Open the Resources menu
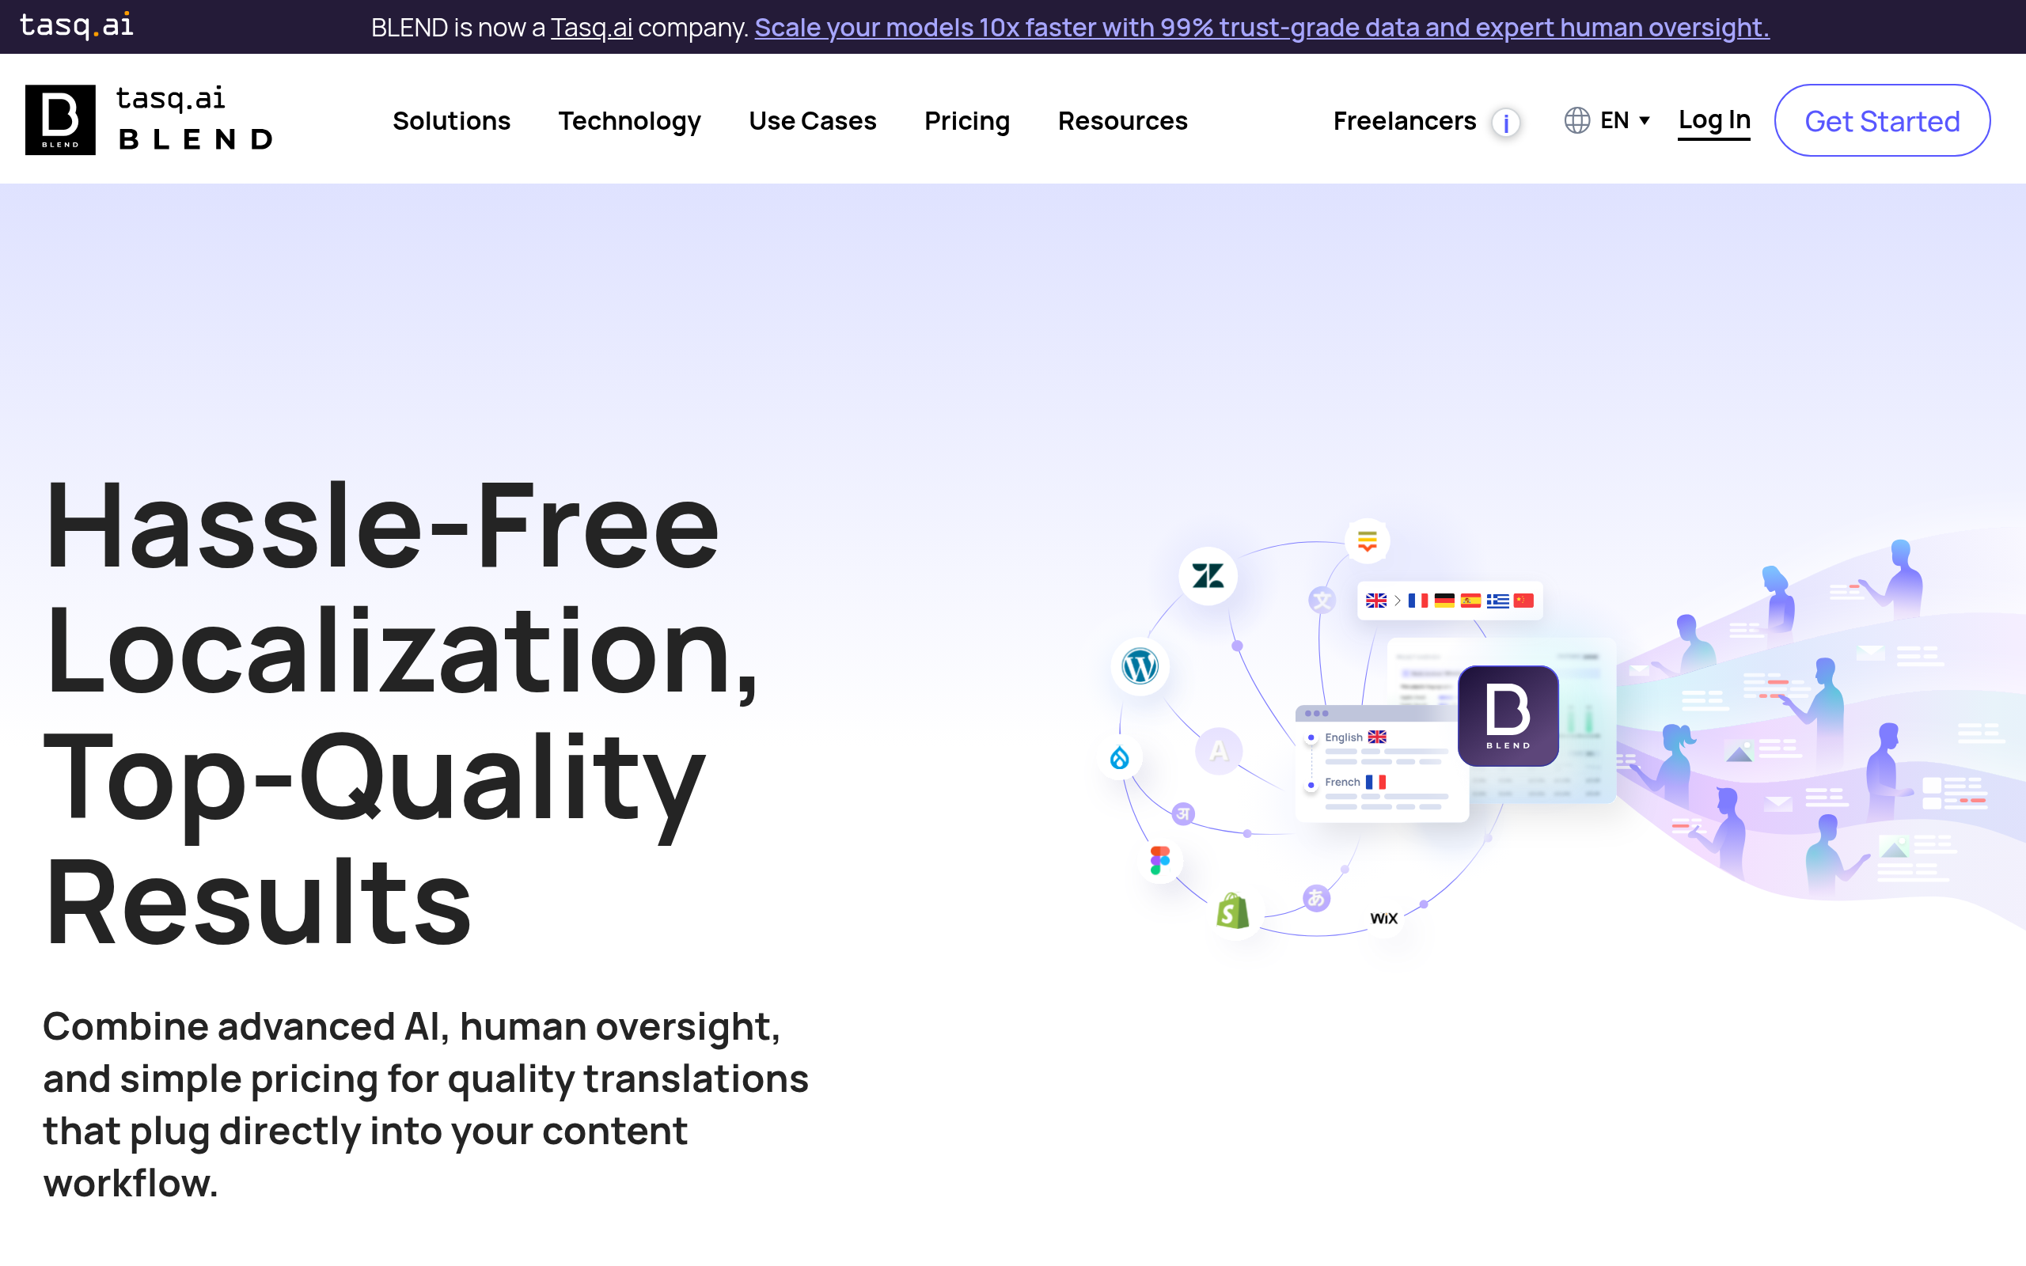Image resolution: width=2026 pixels, height=1266 pixels. (1123, 120)
